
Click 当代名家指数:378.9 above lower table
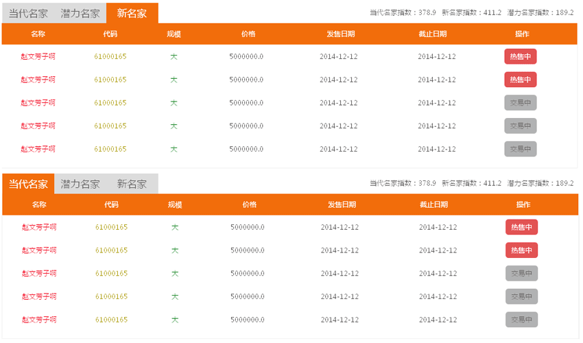403,183
